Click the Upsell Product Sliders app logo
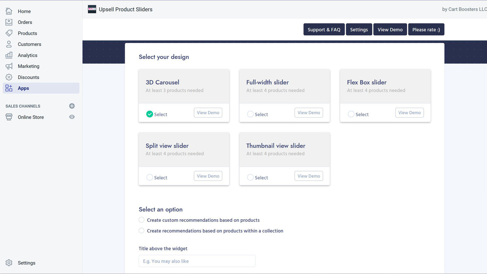 pyautogui.click(x=92, y=9)
